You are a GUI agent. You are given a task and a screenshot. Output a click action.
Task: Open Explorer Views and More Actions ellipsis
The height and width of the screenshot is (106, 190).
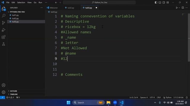[x=42, y=8]
